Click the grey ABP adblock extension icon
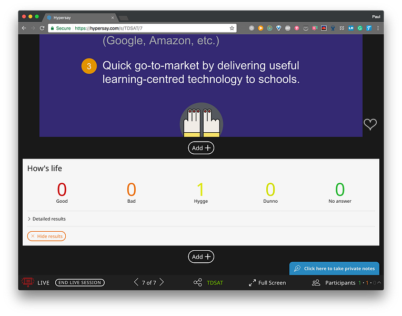This screenshot has width=402, height=316. point(288,28)
